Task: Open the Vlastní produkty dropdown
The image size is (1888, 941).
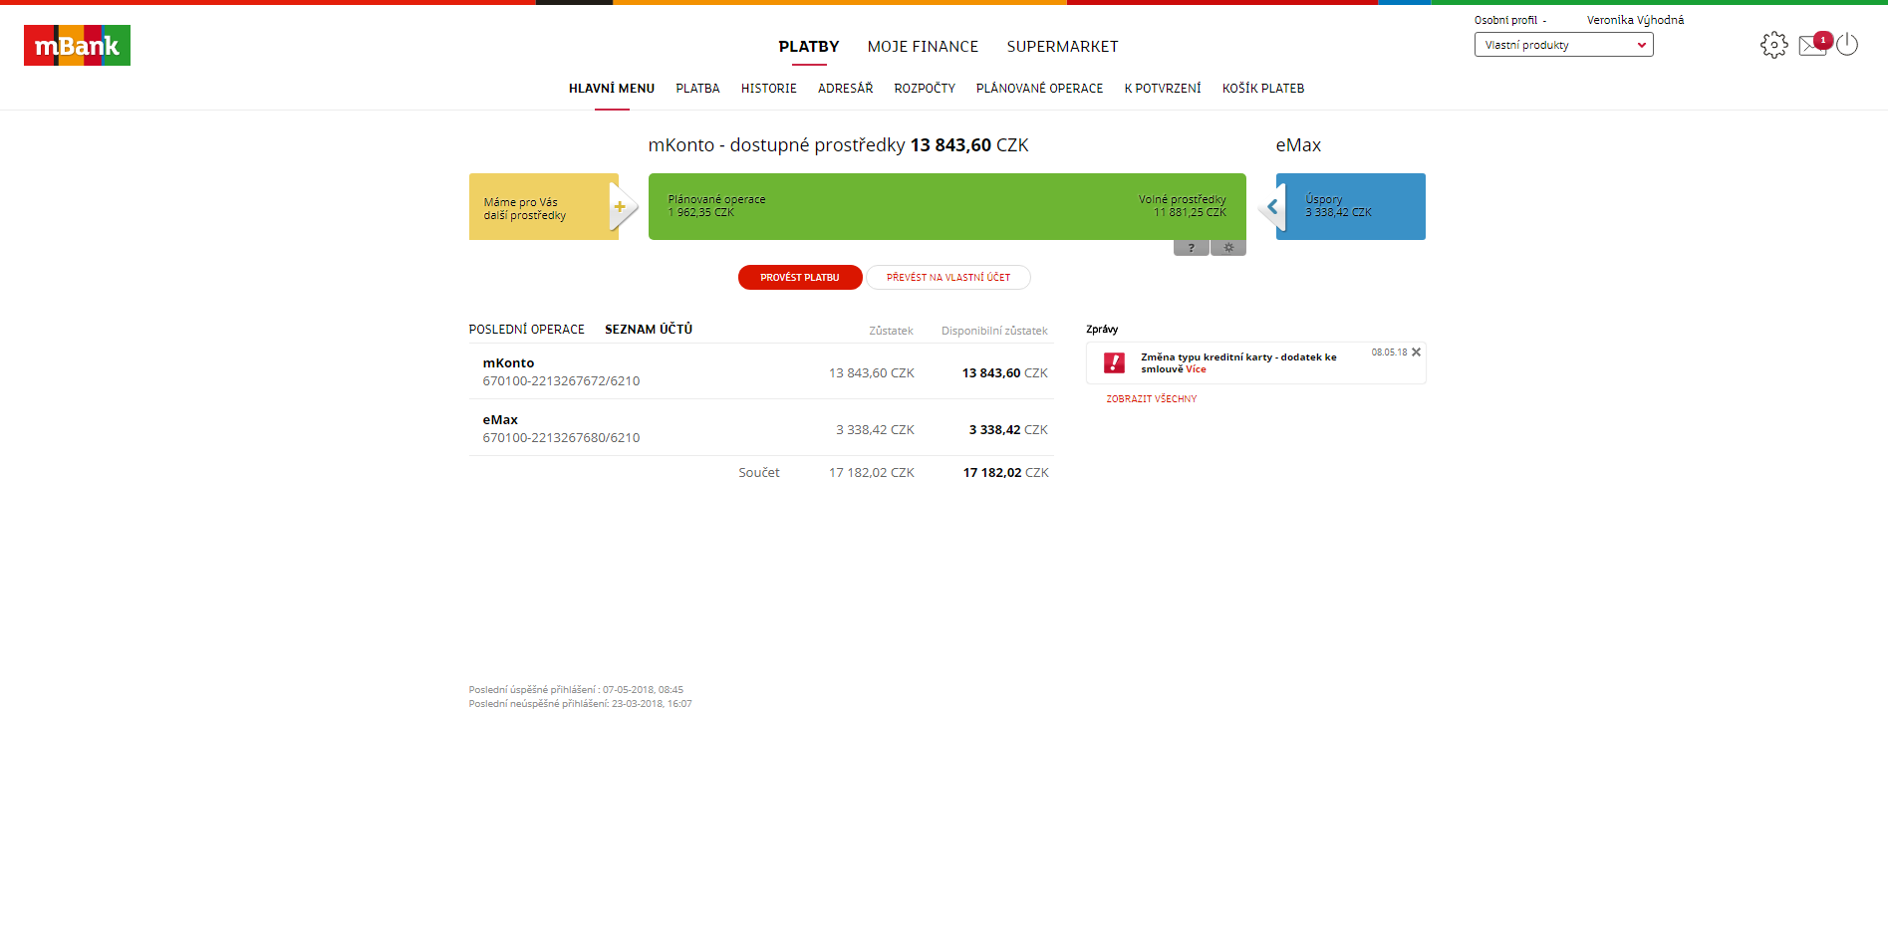Action: (x=1563, y=45)
